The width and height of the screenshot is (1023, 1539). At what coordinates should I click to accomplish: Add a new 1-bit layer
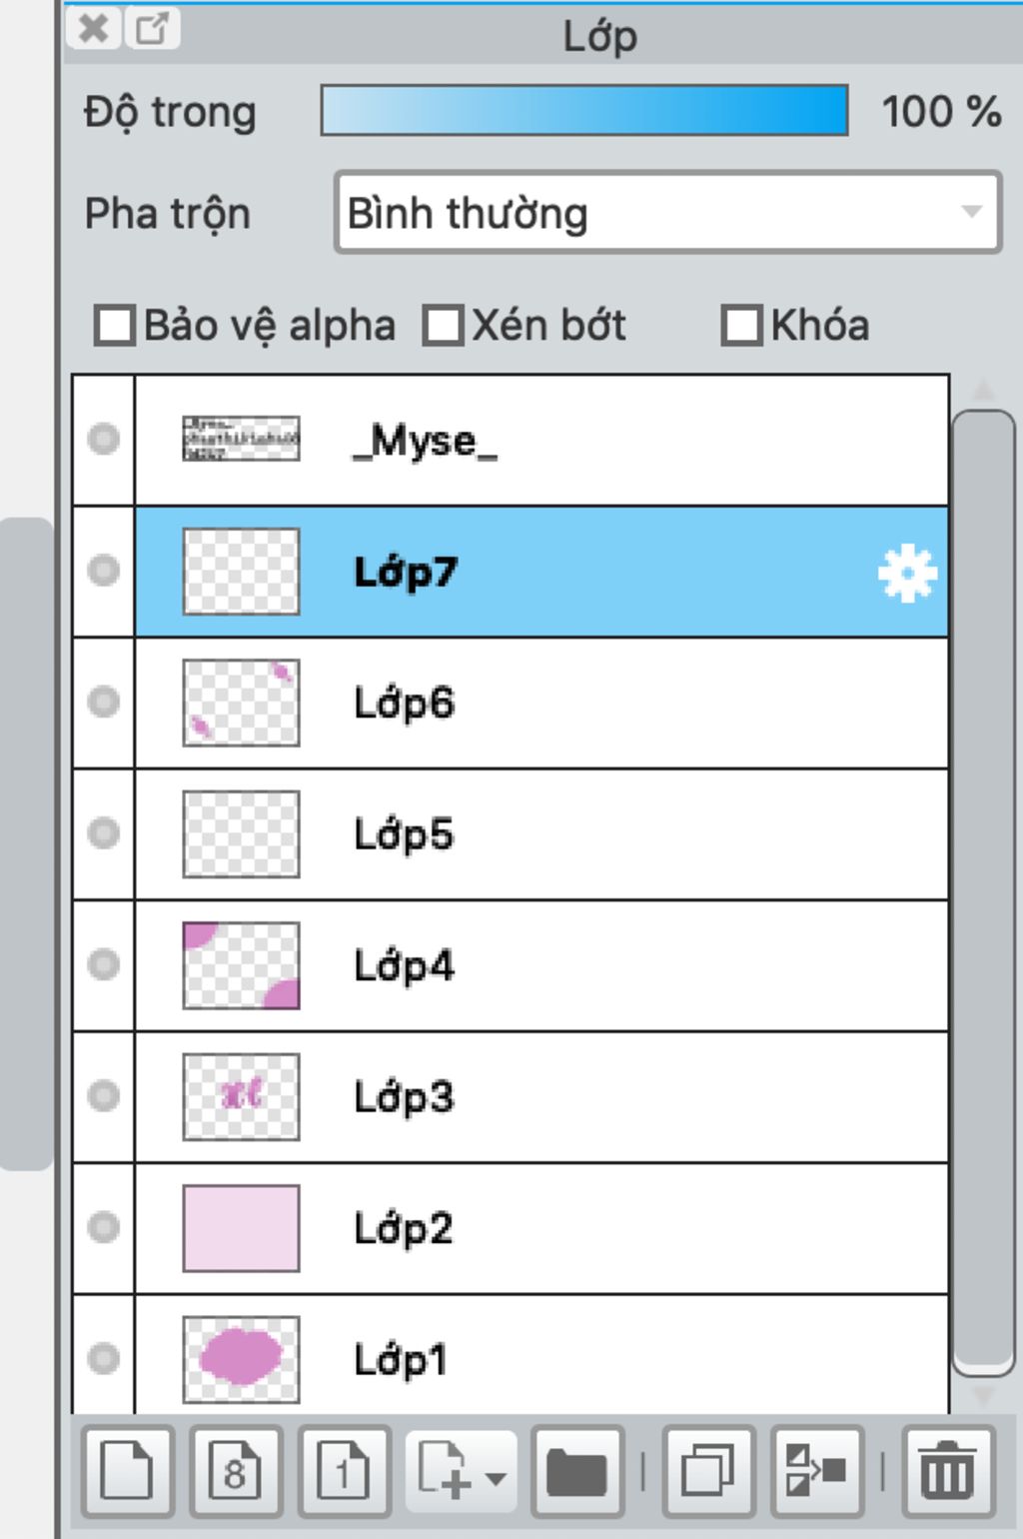click(x=345, y=1469)
